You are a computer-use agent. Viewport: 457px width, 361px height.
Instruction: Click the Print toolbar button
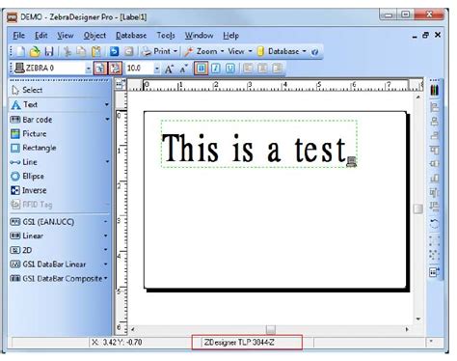click(156, 51)
